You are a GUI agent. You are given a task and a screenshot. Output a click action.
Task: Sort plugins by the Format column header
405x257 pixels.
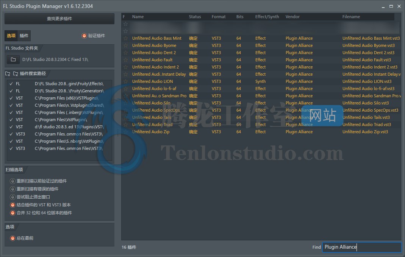[x=219, y=17]
